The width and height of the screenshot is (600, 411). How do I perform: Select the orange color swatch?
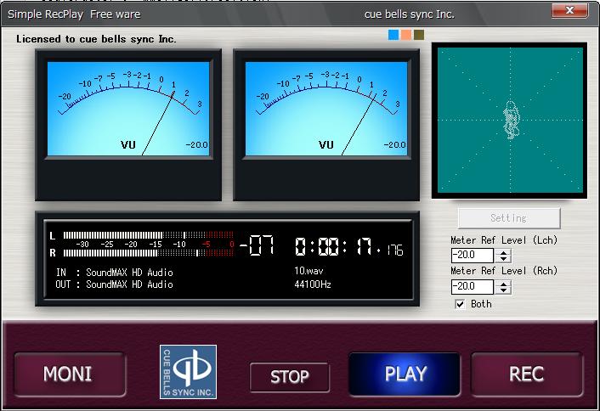pos(405,35)
